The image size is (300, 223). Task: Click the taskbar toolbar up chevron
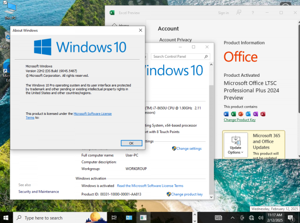(x=195, y=215)
